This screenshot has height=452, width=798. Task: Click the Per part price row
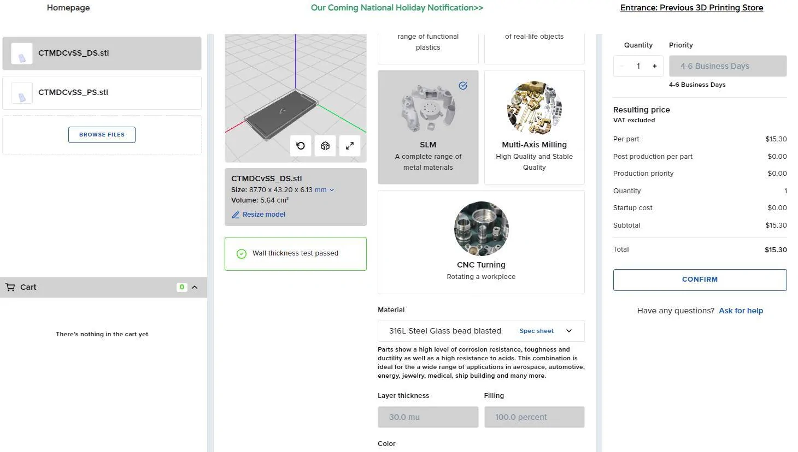pos(700,139)
